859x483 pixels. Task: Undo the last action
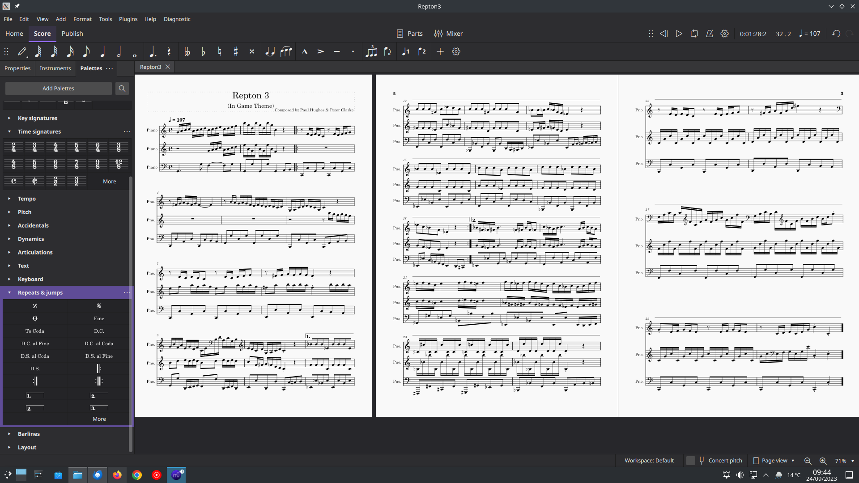tap(836, 34)
